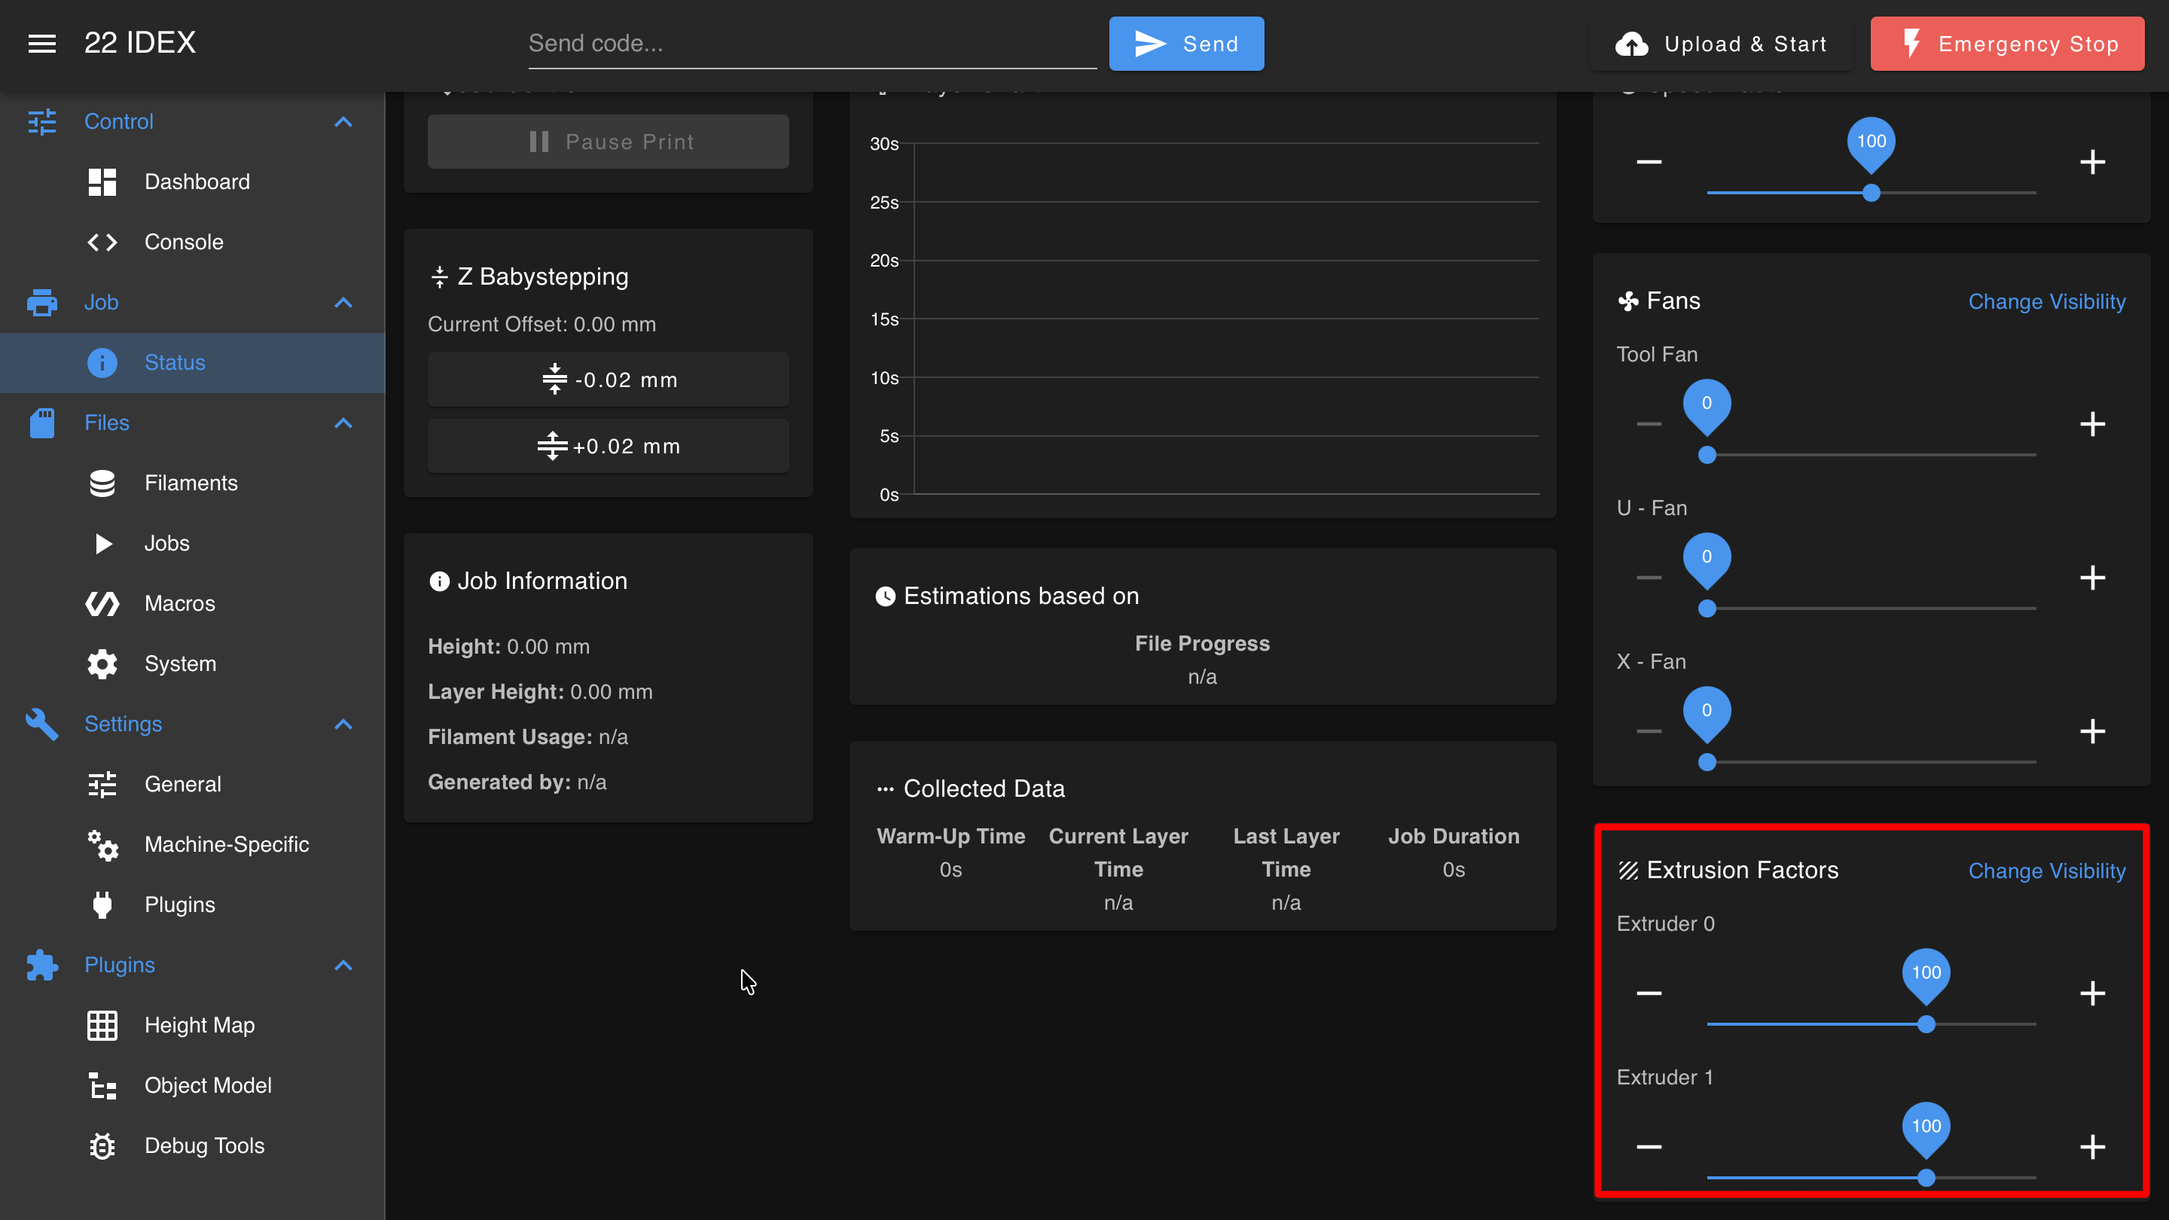Open the hamburger navigation menu

42,43
